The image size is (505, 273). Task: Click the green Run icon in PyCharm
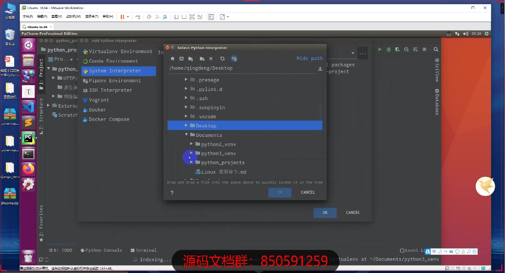coord(380,49)
